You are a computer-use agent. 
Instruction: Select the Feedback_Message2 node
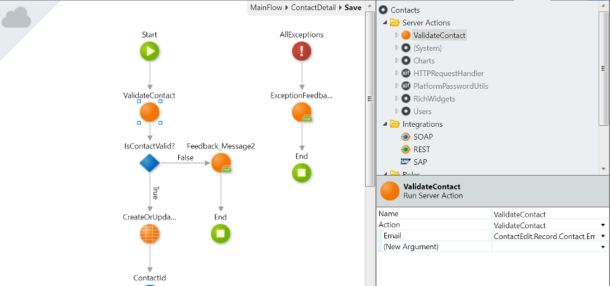[220, 163]
